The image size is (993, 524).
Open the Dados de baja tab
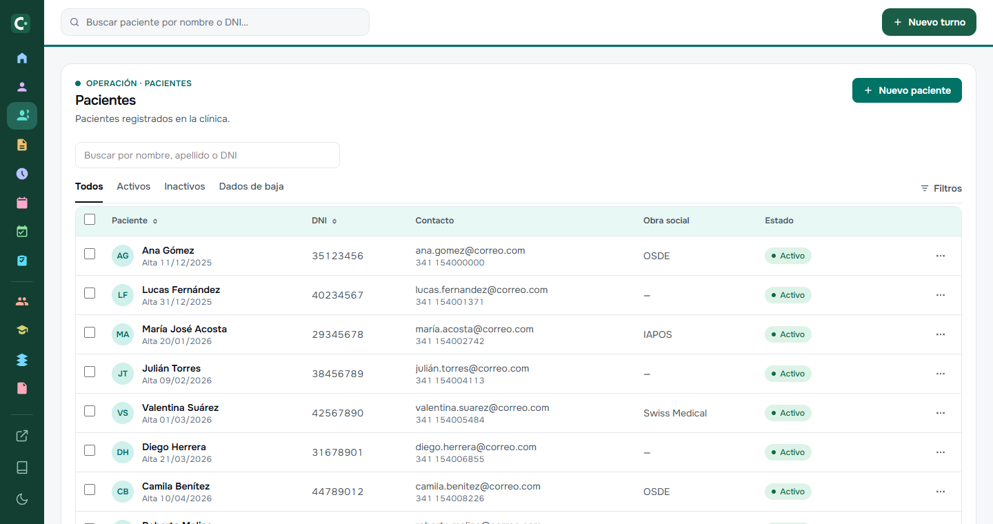point(251,187)
